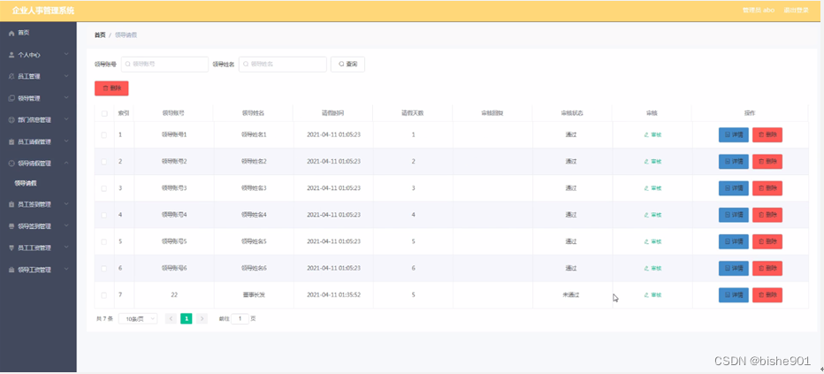The width and height of the screenshot is (824, 374).
Task: Click the 查询 search button
Action: coord(347,64)
